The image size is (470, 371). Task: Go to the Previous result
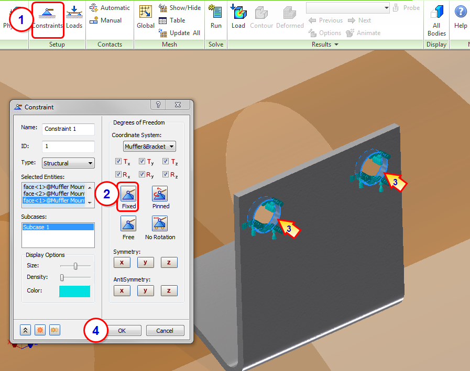click(x=325, y=20)
